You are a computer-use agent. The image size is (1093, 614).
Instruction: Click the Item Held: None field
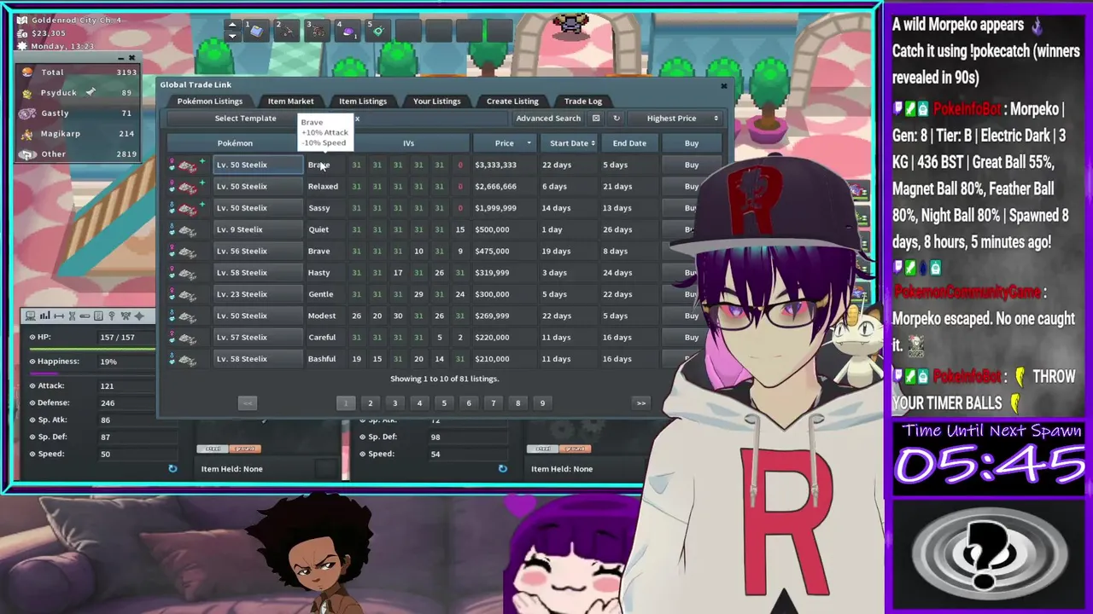[231, 469]
